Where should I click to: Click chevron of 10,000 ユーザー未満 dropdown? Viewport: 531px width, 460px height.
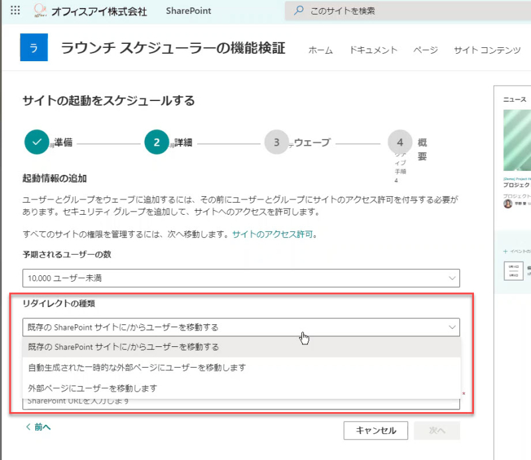click(452, 278)
